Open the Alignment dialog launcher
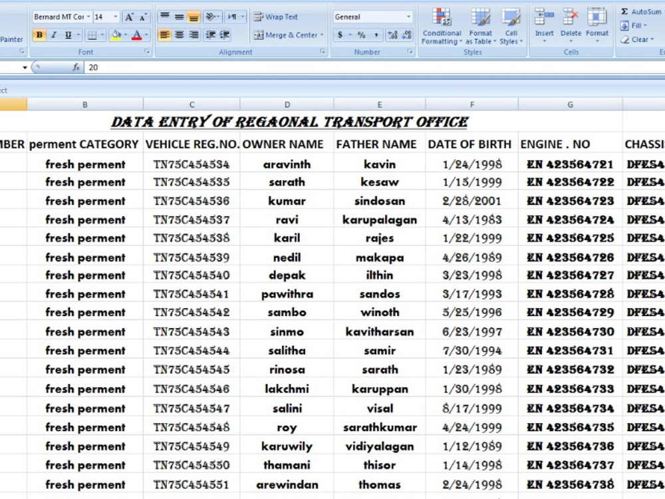This screenshot has height=499, width=665. click(323, 52)
